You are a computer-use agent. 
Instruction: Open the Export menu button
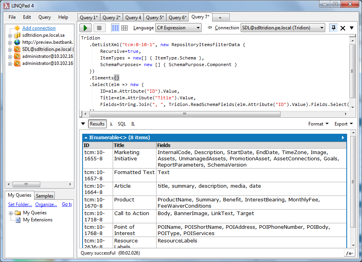tap(343, 124)
